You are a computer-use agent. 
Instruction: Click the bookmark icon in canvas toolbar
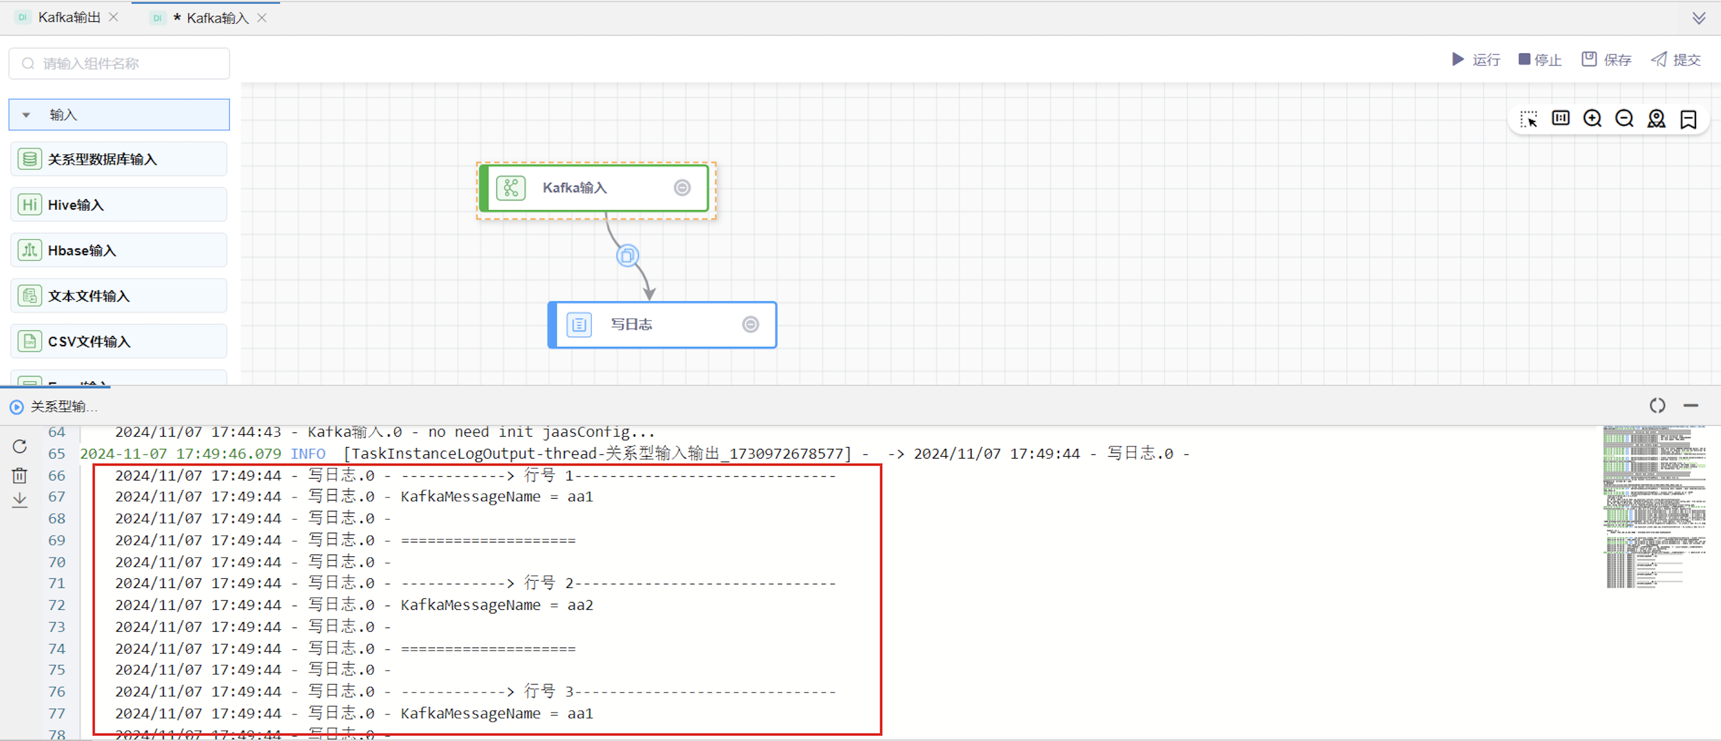(x=1688, y=119)
